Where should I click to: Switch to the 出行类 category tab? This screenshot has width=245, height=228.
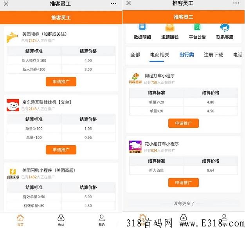coord(187,55)
